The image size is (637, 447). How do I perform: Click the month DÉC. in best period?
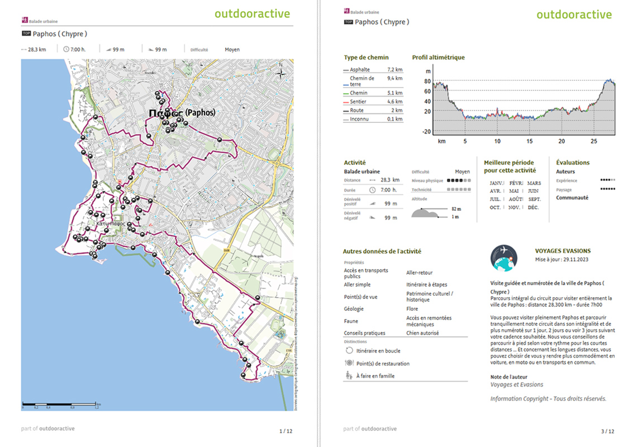534,207
